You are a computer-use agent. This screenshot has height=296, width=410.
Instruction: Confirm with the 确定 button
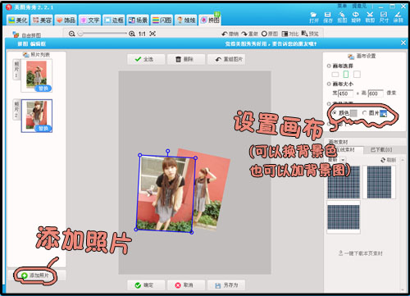point(146,285)
